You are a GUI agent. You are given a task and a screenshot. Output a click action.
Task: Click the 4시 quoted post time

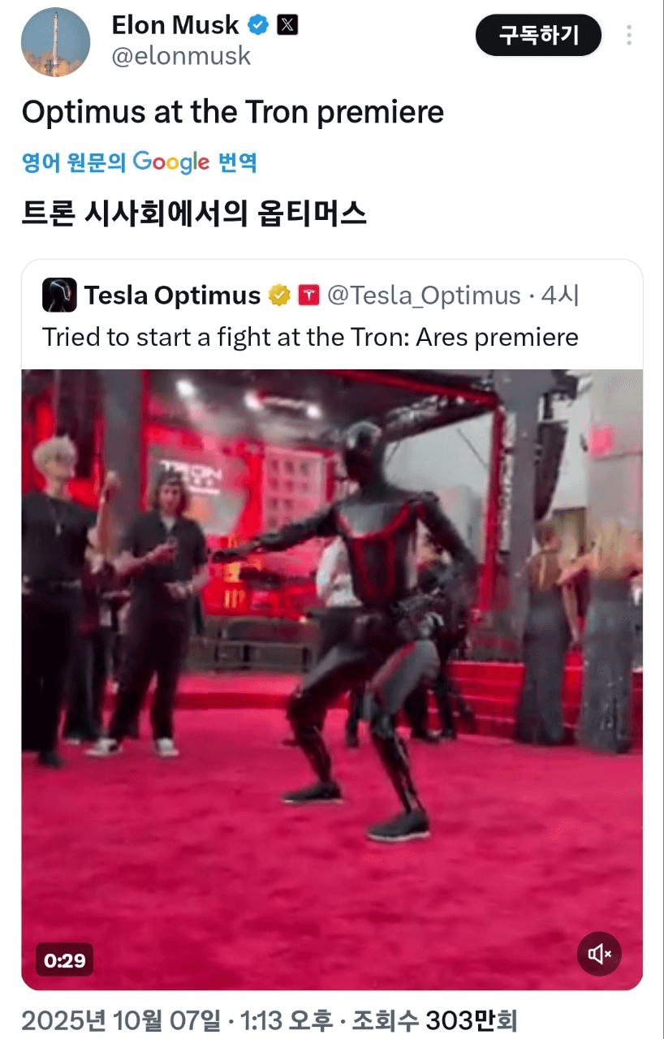560,295
